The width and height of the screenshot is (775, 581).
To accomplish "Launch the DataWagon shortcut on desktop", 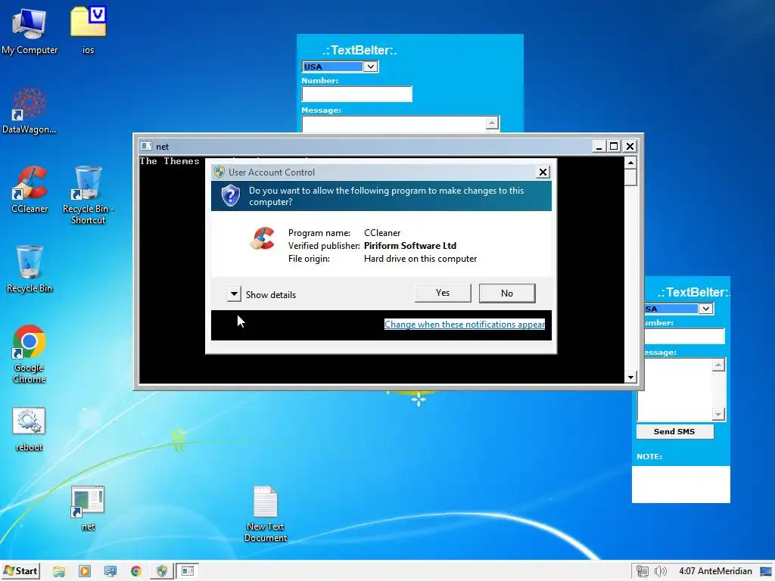I will coord(30,110).
